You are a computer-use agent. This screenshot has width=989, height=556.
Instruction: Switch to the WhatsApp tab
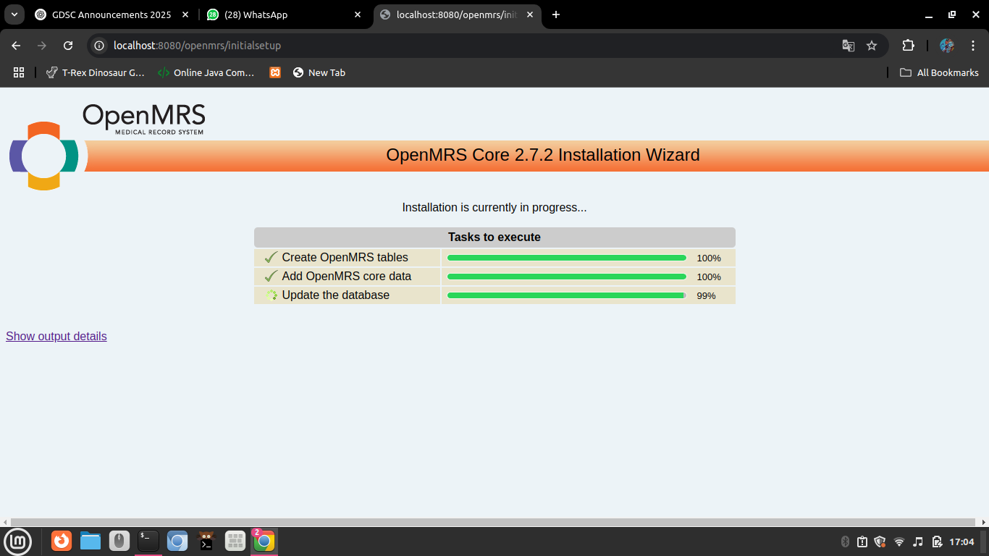pyautogui.click(x=284, y=14)
